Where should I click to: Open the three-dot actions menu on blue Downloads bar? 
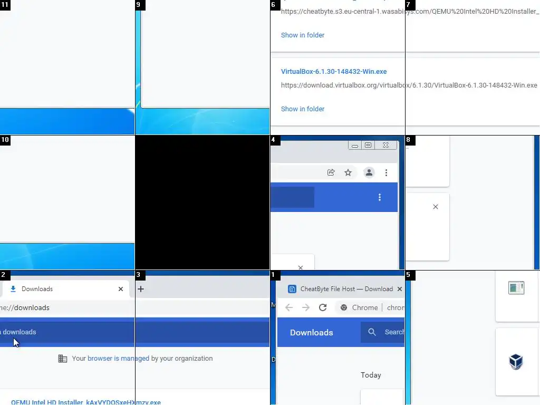[380, 197]
